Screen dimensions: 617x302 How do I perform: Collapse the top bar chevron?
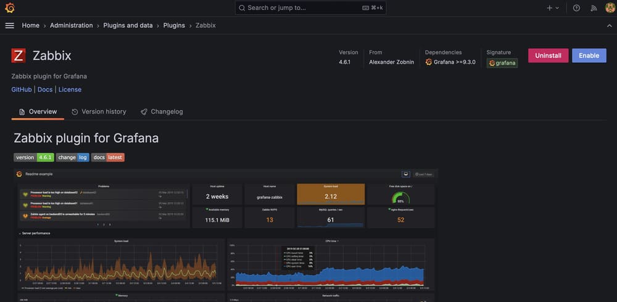(x=610, y=25)
